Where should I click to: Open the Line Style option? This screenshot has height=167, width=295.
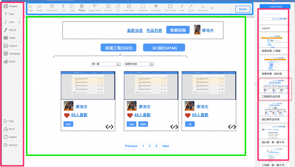[x=129, y=8]
